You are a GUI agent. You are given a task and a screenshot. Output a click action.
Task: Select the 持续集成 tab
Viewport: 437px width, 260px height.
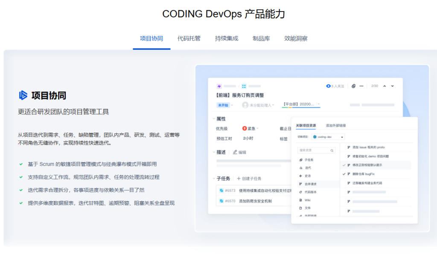pyautogui.click(x=227, y=38)
